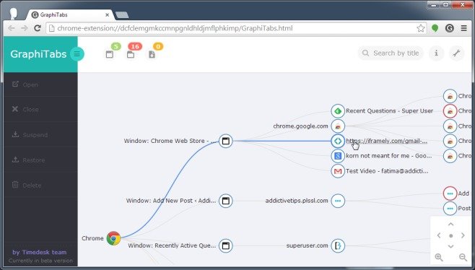Click the Chrome root node icon
475x270 pixels.
click(113, 238)
